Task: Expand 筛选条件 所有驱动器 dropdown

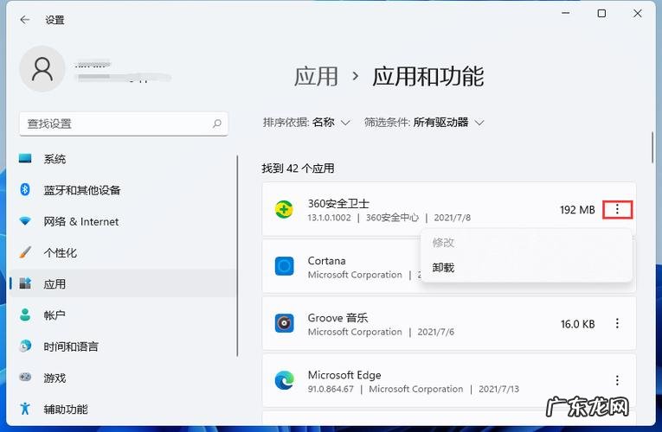Action: (424, 123)
